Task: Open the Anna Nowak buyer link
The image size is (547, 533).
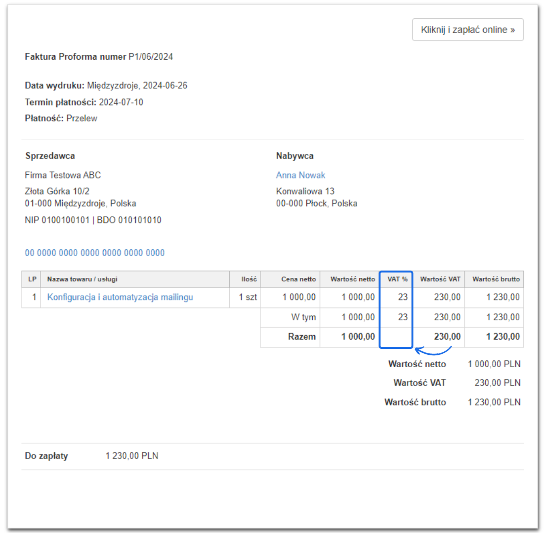Action: coord(300,175)
